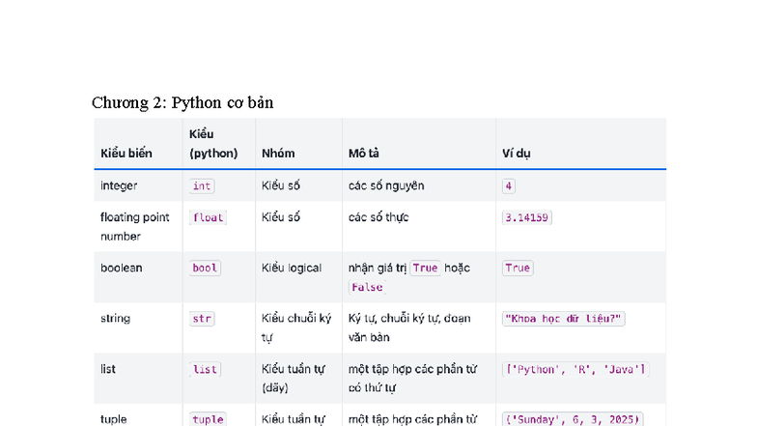
Task: Click the 'Kiểu biến' column header
Action: point(126,153)
